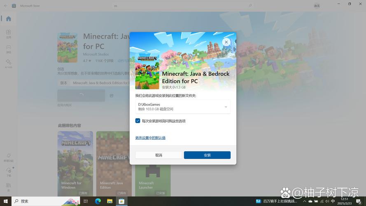
Task: Open the Minecraft: Java Edition bundle card
Action: click(114, 164)
